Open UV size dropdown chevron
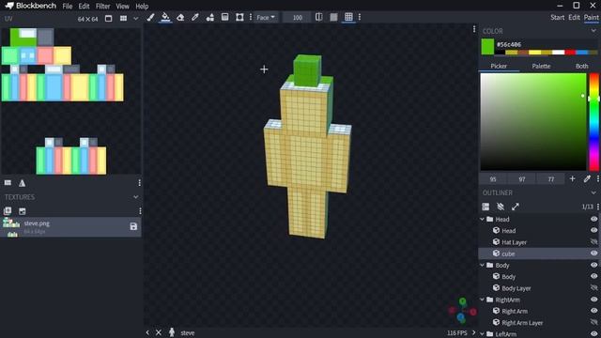Screen dimensions: 601x338 pyautogui.click(x=135, y=19)
